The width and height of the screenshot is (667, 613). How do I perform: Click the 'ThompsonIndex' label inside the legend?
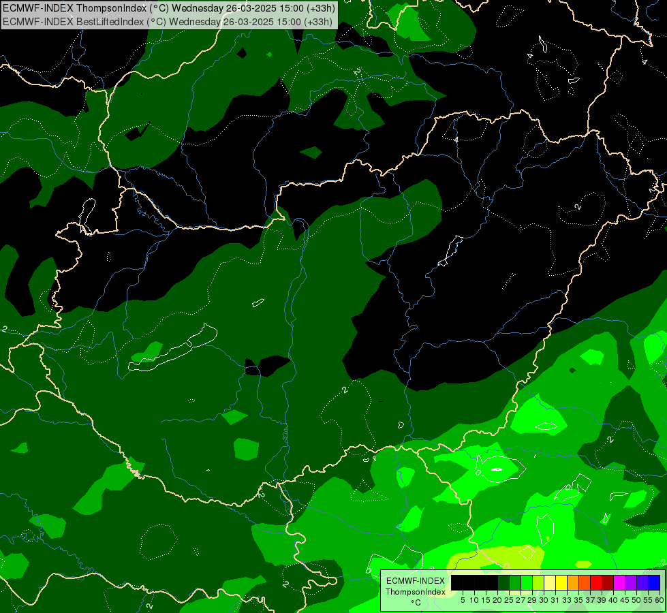416,592
